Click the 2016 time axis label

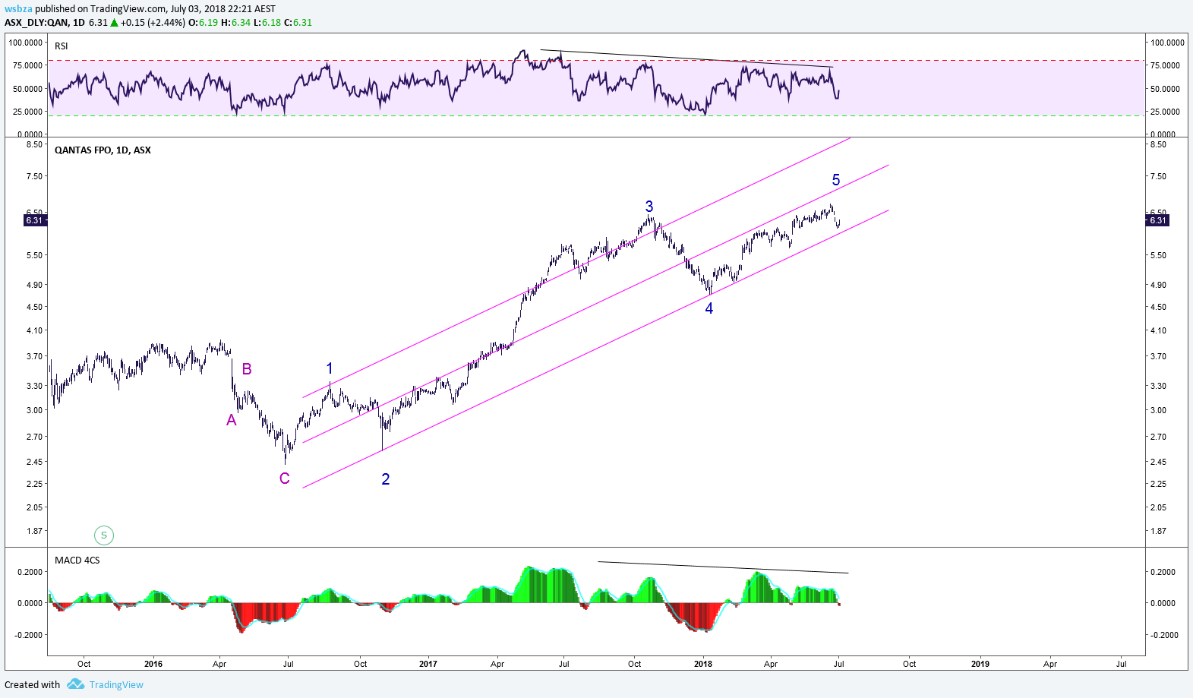click(x=153, y=664)
